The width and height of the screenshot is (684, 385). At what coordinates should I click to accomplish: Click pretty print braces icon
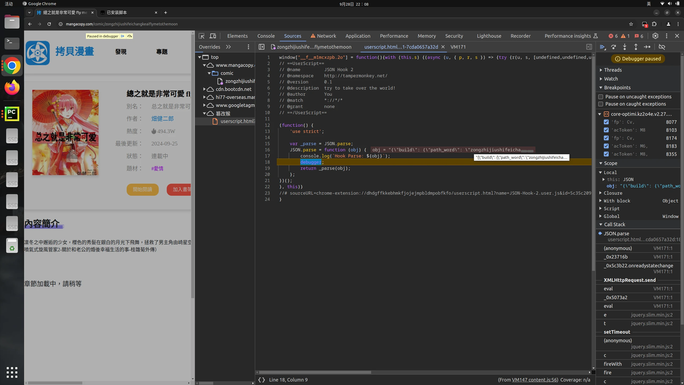coord(261,380)
